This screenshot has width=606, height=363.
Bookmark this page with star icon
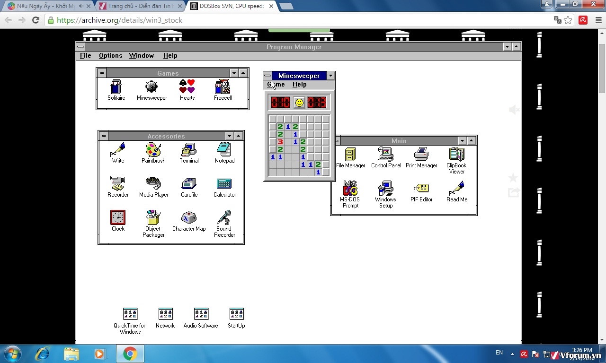tap(568, 20)
